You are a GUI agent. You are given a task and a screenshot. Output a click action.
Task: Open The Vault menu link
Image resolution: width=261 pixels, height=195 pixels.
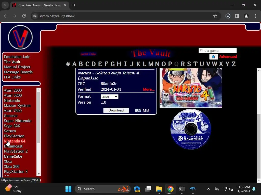click(x=12, y=62)
